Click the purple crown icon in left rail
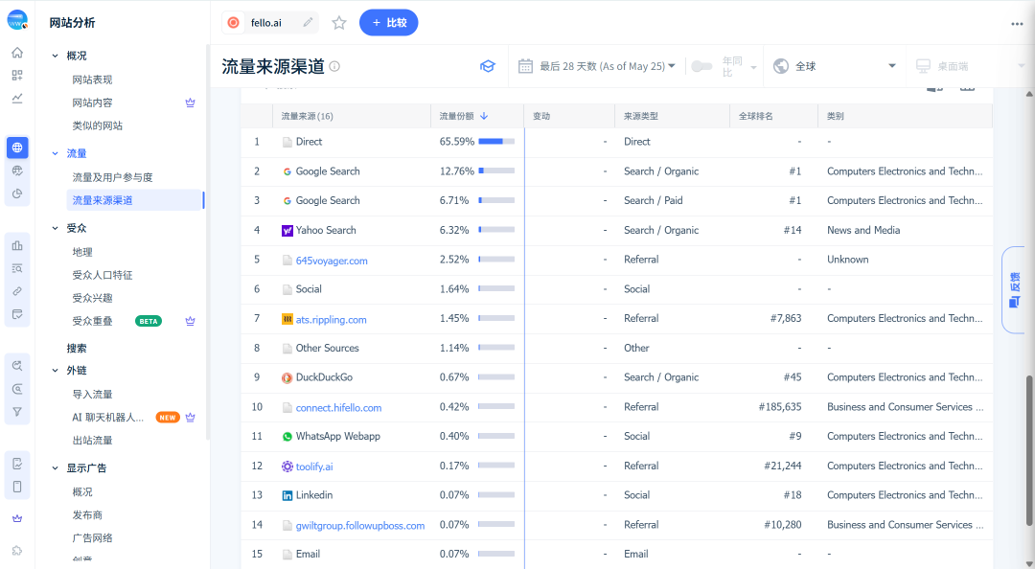This screenshot has width=1035, height=569. point(17,519)
